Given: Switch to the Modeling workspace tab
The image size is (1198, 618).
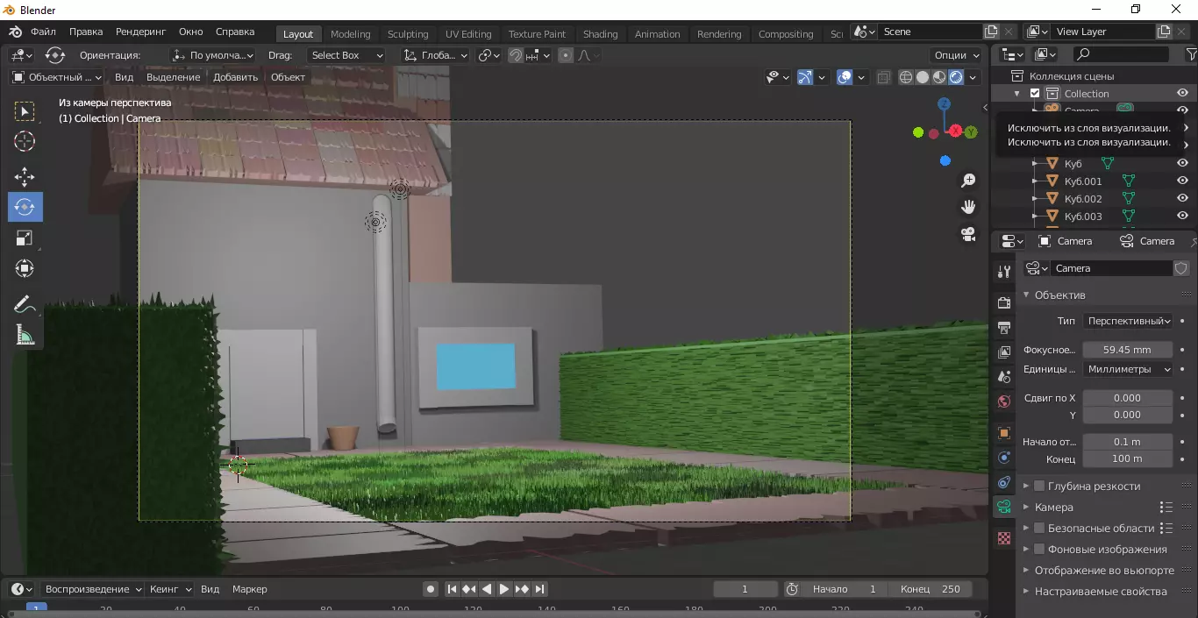Looking at the screenshot, I should pos(351,34).
